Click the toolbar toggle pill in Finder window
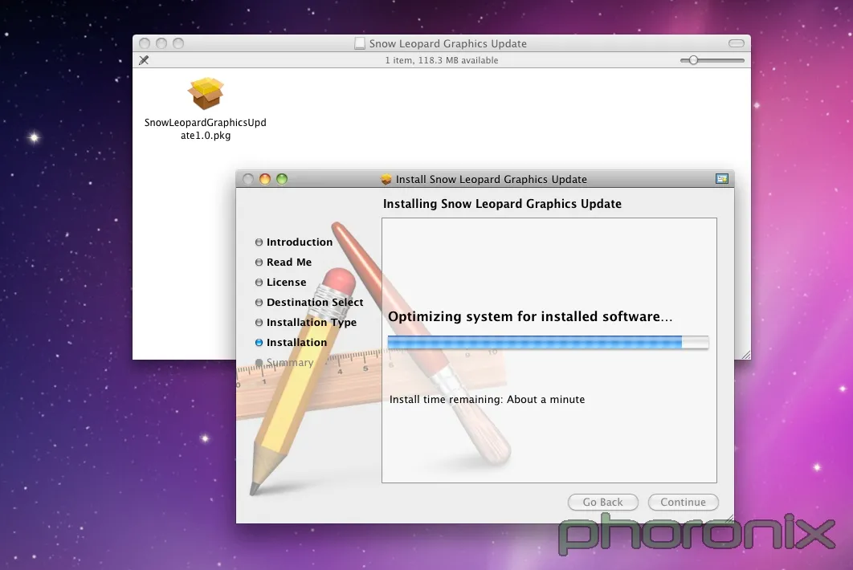 click(x=736, y=43)
